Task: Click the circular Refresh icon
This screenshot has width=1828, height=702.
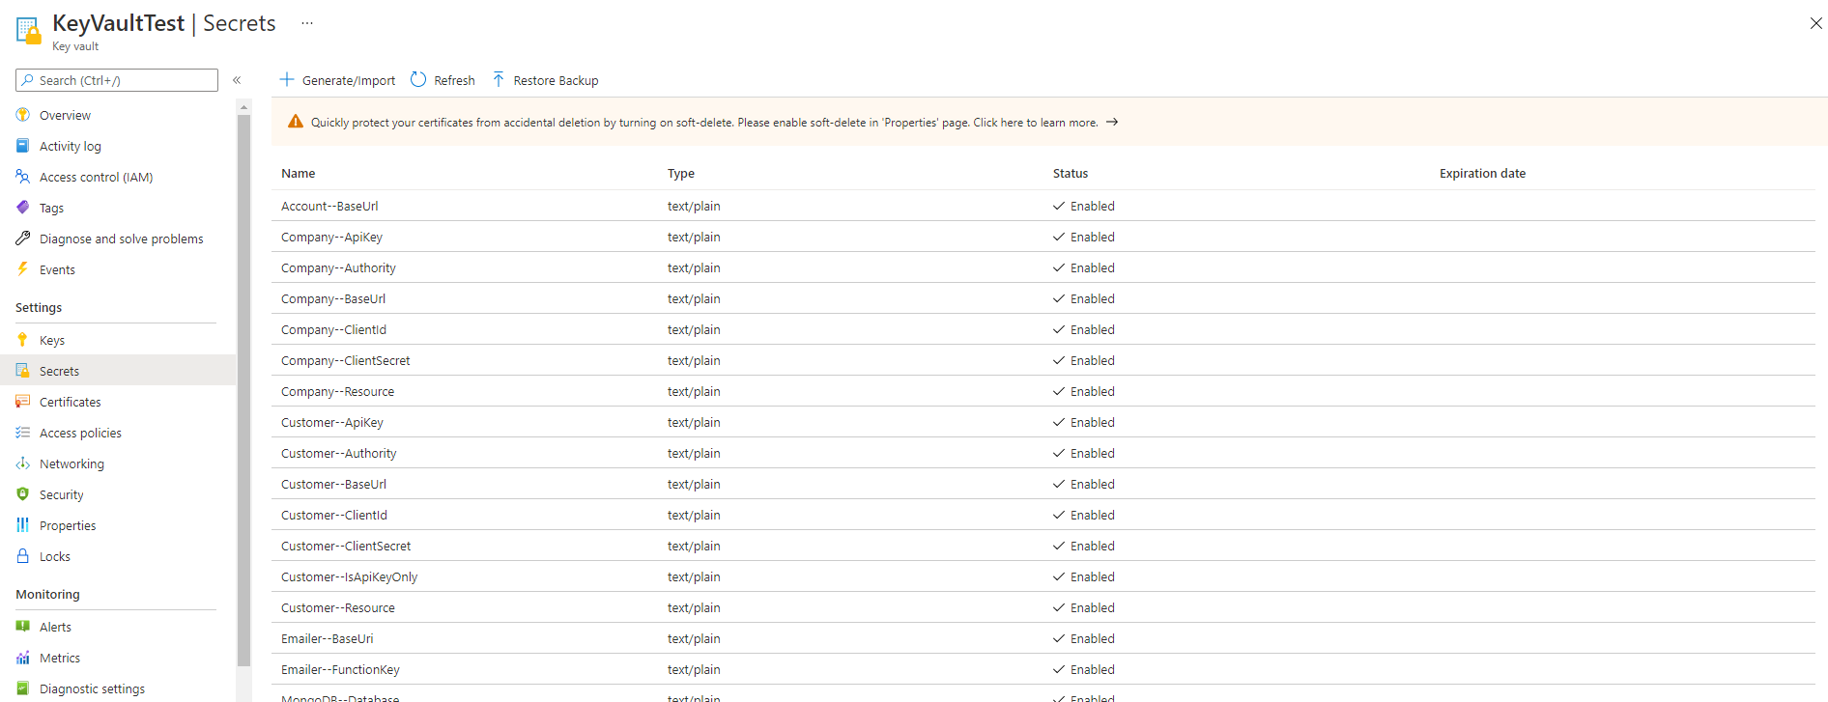Action: (418, 79)
